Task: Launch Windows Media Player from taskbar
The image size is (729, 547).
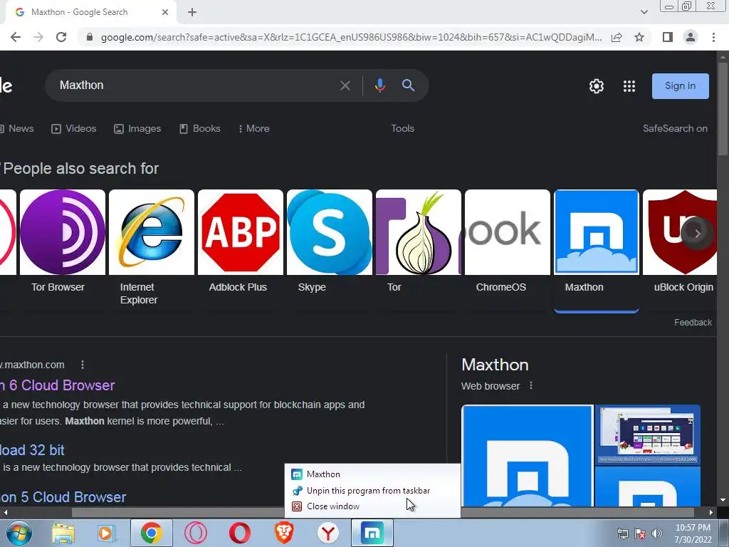Action: pyautogui.click(x=106, y=533)
